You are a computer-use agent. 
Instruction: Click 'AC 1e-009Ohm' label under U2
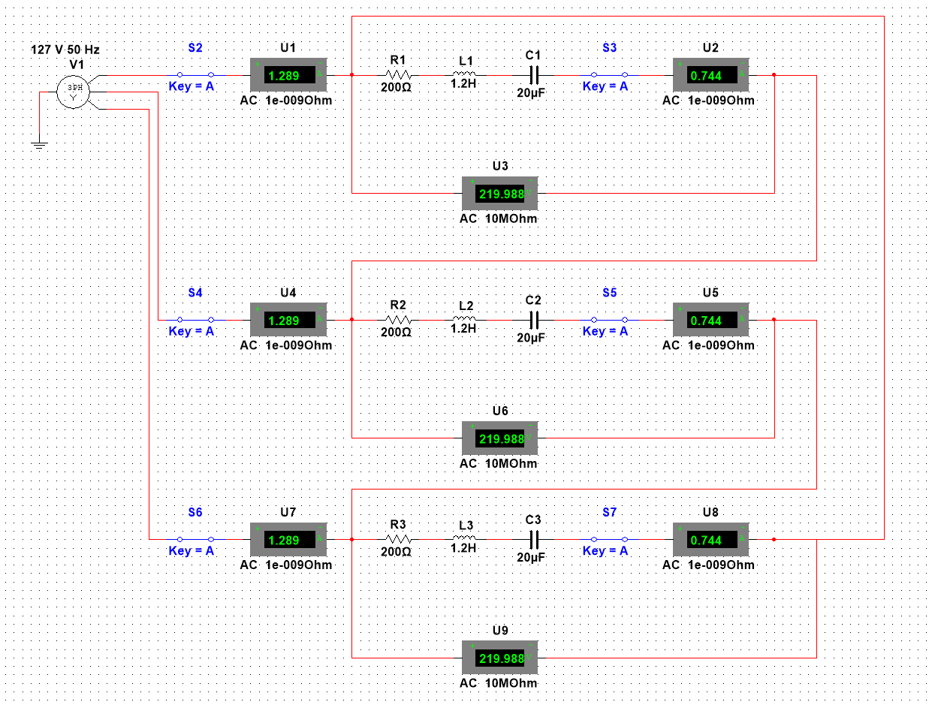tap(708, 101)
